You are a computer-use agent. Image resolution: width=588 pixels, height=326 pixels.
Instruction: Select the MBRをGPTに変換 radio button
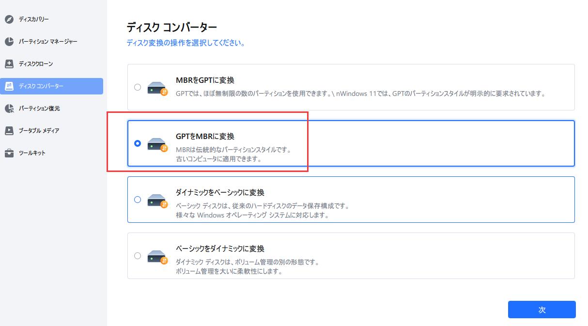click(138, 87)
